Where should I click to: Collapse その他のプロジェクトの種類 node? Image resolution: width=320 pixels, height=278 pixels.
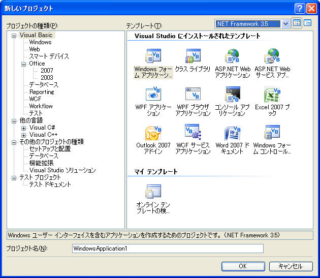(x=14, y=142)
